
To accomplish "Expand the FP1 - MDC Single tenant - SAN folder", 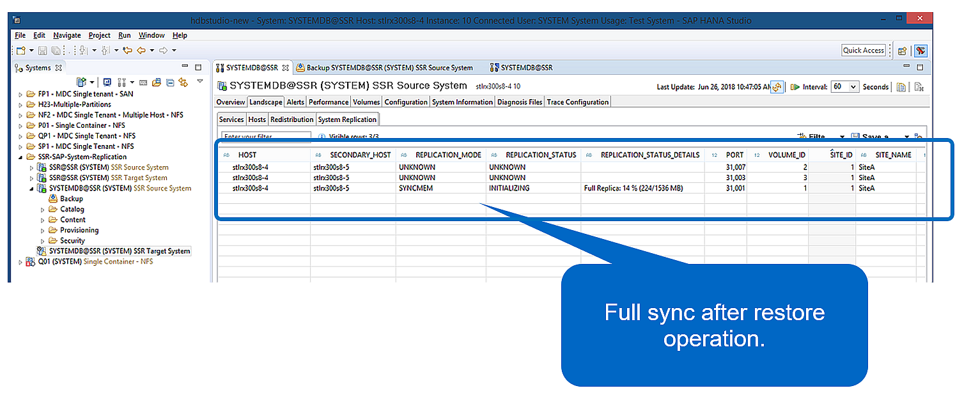I will pos(20,94).
